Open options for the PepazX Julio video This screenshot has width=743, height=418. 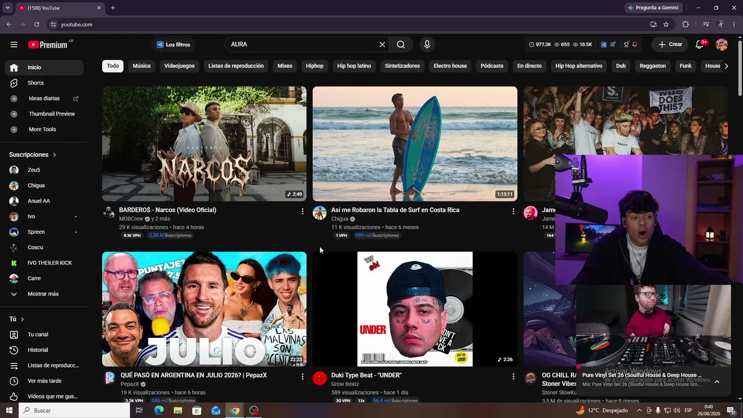tap(302, 377)
